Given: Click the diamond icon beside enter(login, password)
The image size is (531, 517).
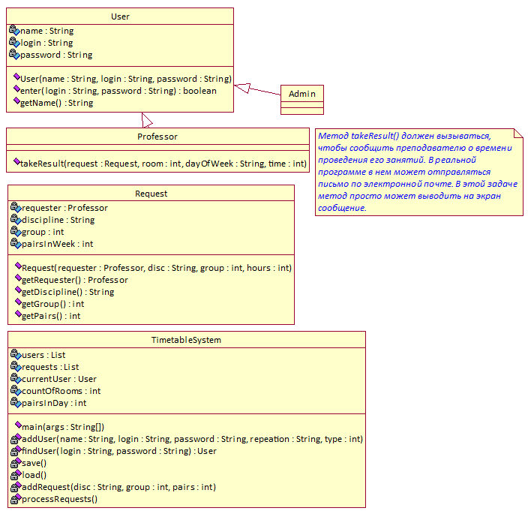Looking at the screenshot, I should [16, 89].
